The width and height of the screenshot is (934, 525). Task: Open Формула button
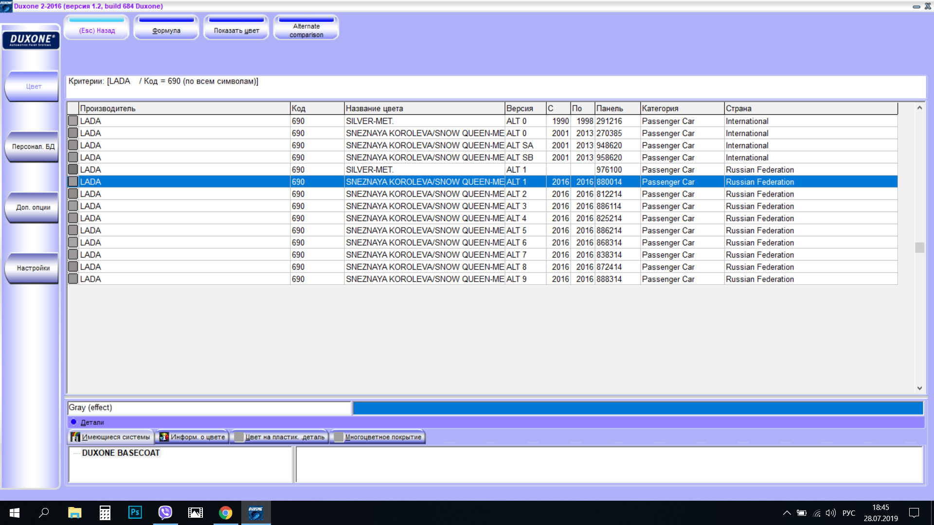tap(166, 28)
